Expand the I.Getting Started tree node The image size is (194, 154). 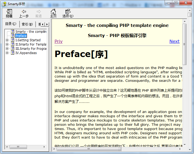tap(7, 40)
